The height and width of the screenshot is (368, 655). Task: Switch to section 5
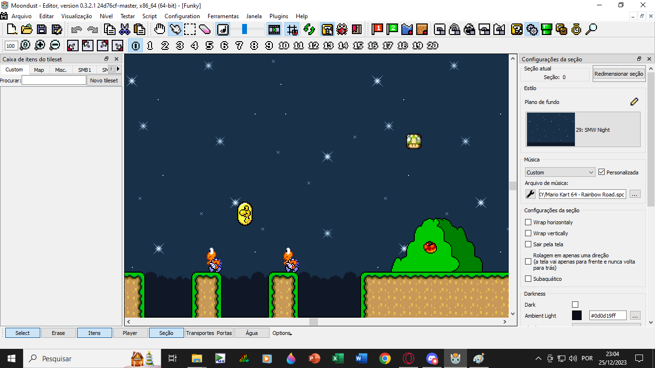pyautogui.click(x=210, y=46)
